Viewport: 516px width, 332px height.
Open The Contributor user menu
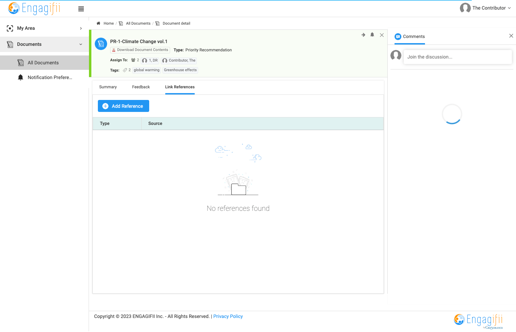pyautogui.click(x=485, y=8)
